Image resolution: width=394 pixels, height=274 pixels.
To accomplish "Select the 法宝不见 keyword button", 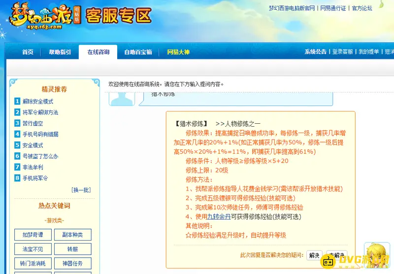I will click(33, 249).
